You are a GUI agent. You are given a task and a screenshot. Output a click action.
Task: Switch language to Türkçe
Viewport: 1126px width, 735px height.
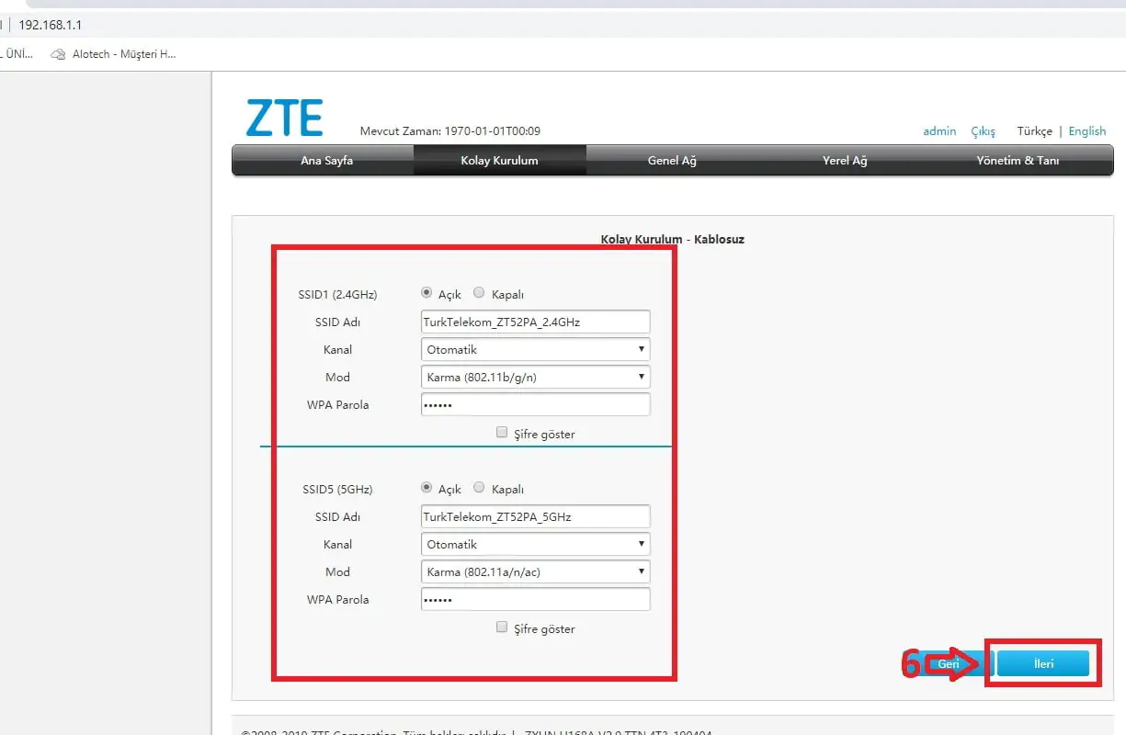pyautogui.click(x=1034, y=131)
